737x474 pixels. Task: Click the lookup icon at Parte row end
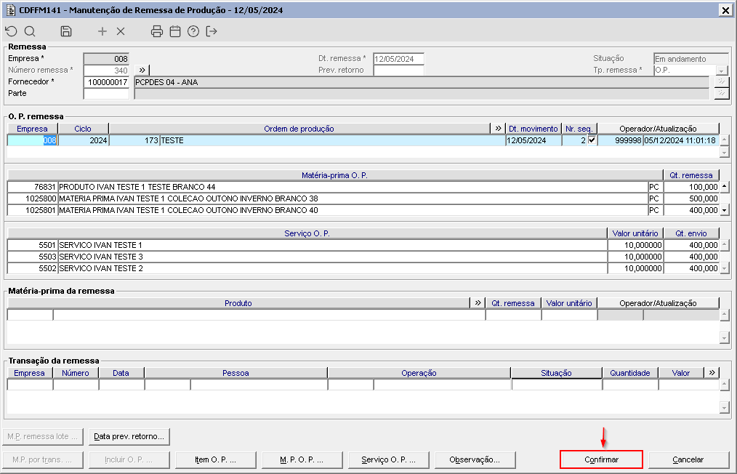(x=721, y=94)
